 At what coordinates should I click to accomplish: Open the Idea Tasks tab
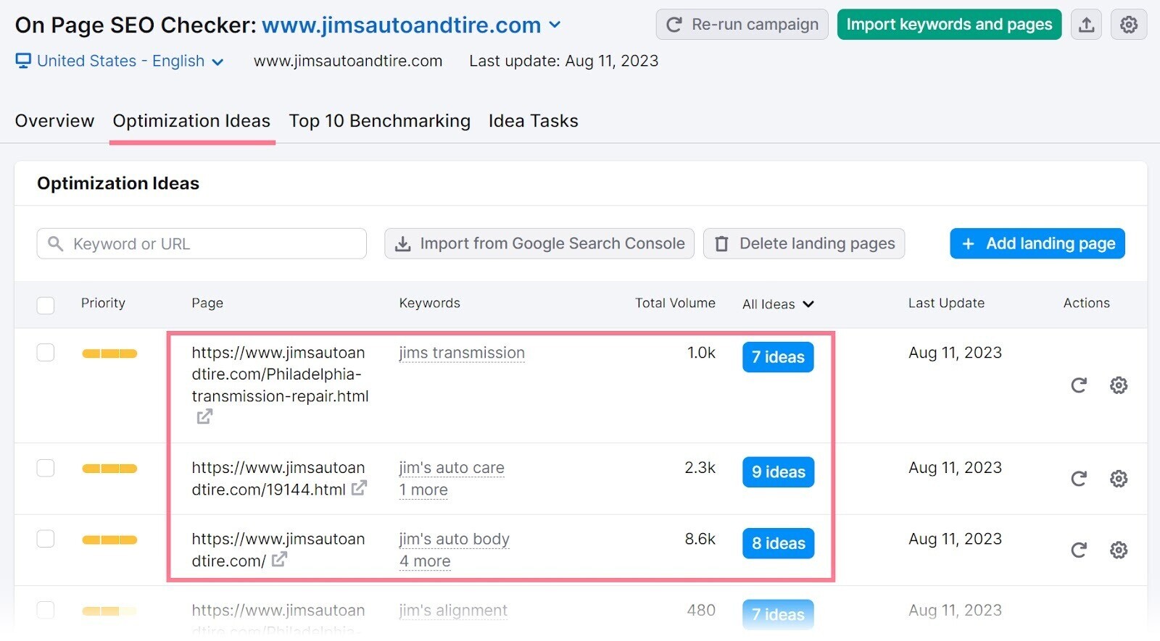click(x=533, y=121)
